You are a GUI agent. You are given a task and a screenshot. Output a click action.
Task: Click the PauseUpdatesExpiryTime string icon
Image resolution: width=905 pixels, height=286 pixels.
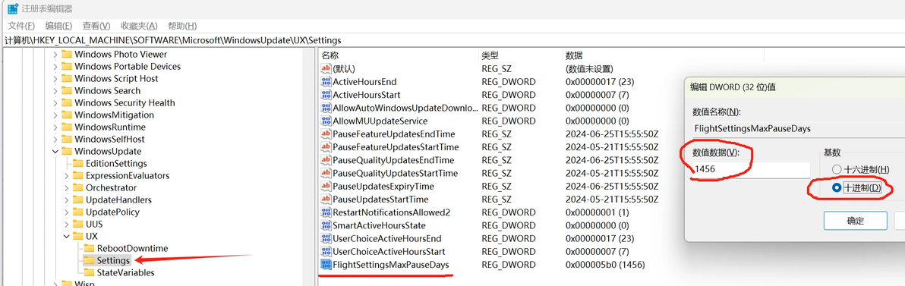point(326,187)
